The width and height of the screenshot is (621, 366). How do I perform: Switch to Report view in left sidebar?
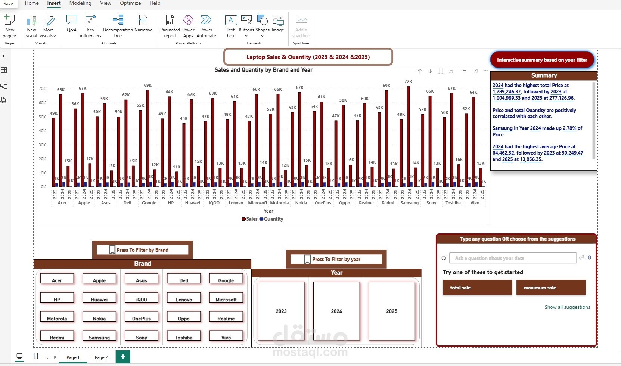click(x=4, y=55)
